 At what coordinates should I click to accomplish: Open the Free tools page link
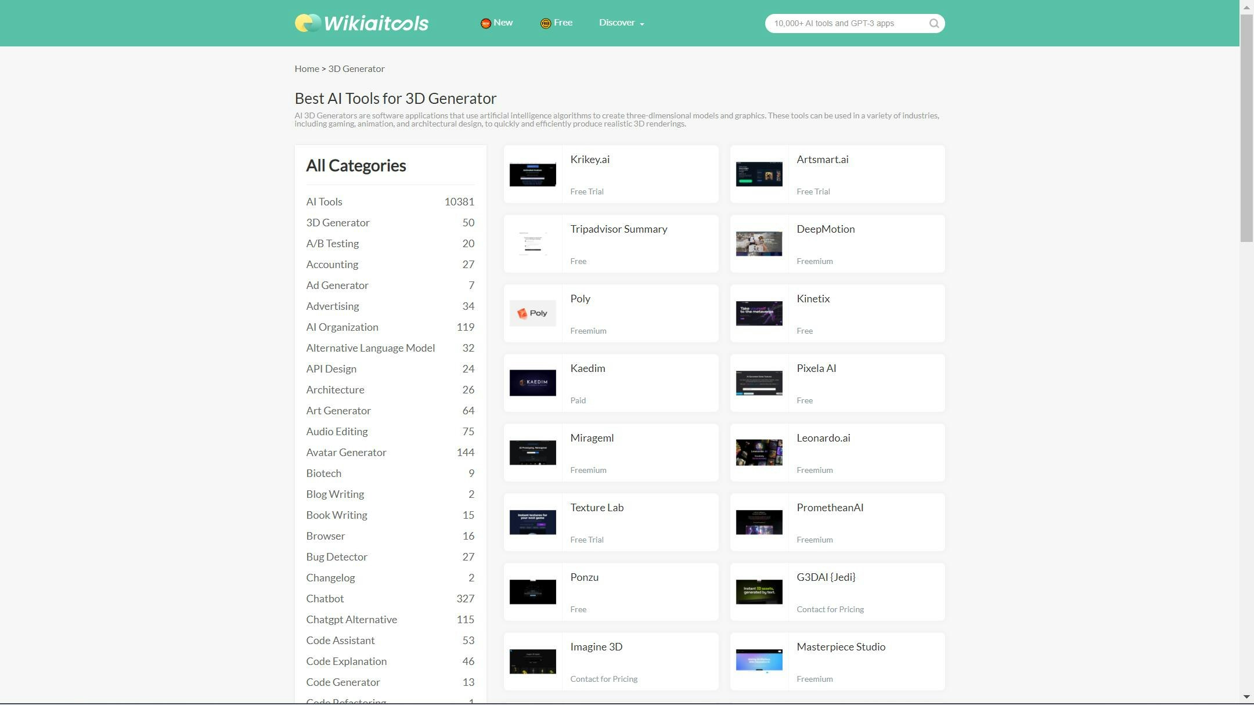[563, 23]
